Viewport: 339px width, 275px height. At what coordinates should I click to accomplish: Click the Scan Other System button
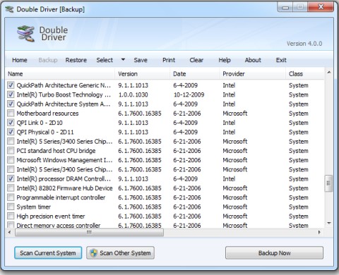click(x=120, y=253)
